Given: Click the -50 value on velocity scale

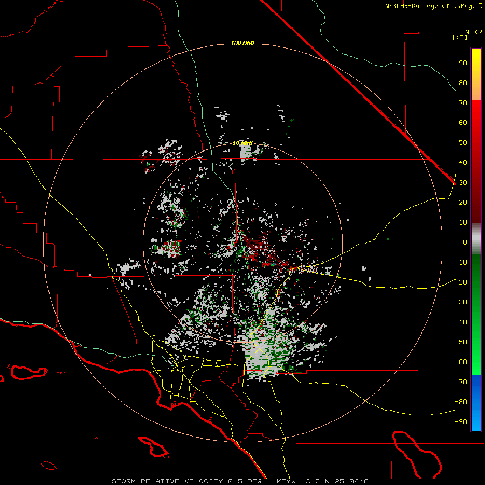Looking at the screenshot, I should pyautogui.click(x=461, y=342).
